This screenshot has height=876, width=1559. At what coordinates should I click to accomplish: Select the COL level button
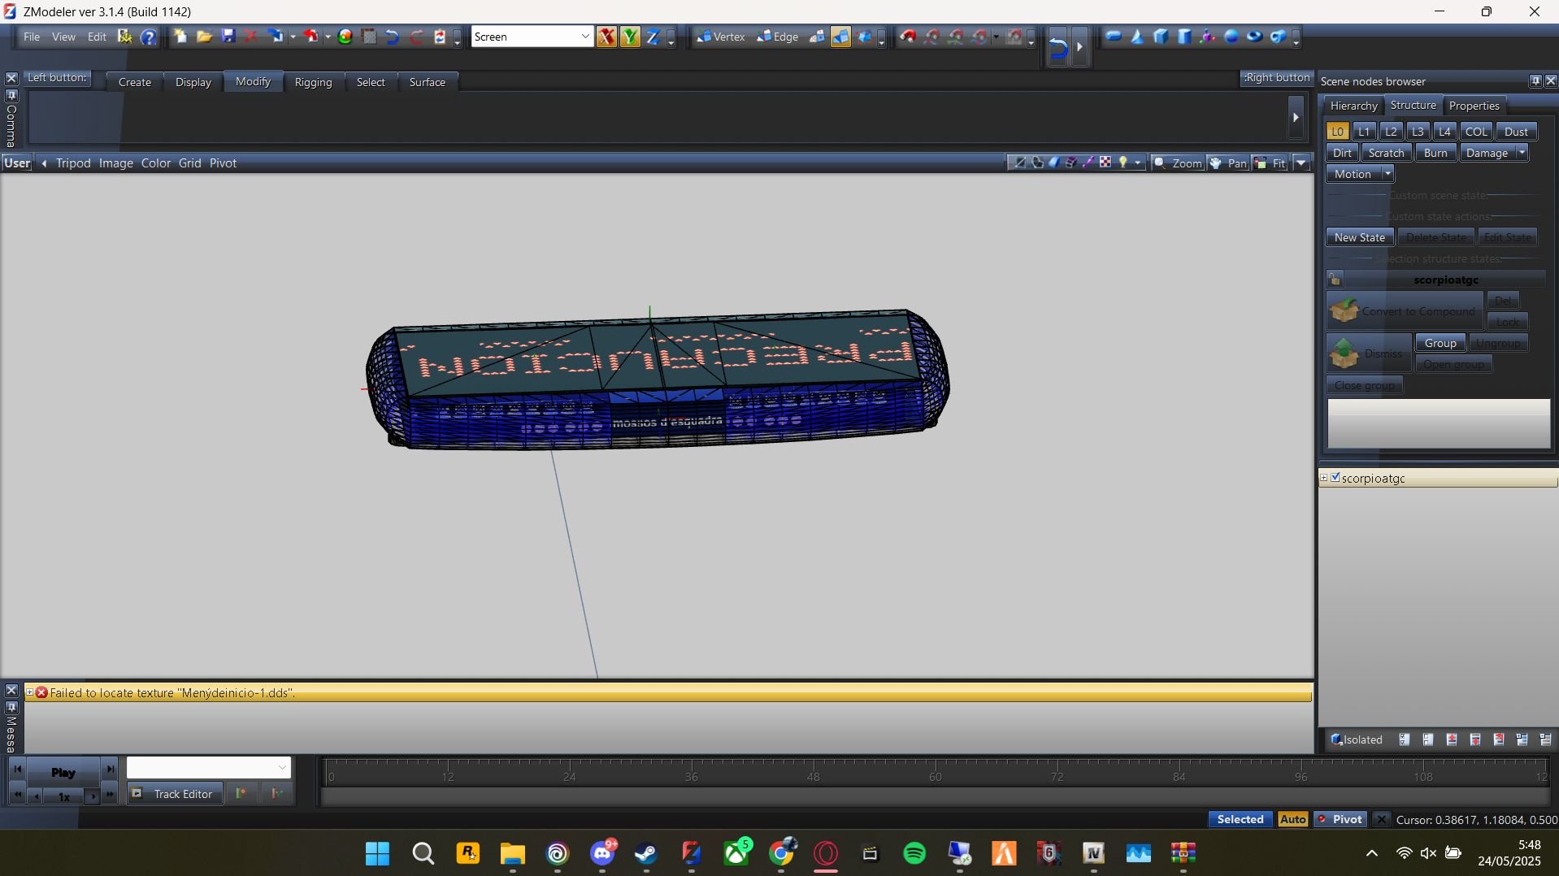click(x=1475, y=132)
